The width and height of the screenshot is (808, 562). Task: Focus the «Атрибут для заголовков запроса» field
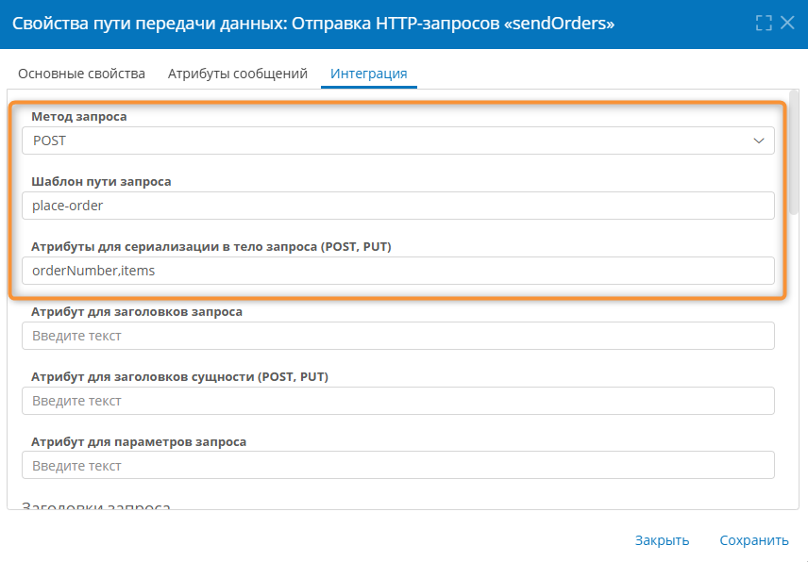pos(396,336)
